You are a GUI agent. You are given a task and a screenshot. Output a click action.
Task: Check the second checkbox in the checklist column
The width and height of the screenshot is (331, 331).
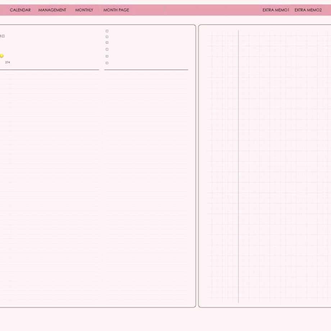coord(107,37)
